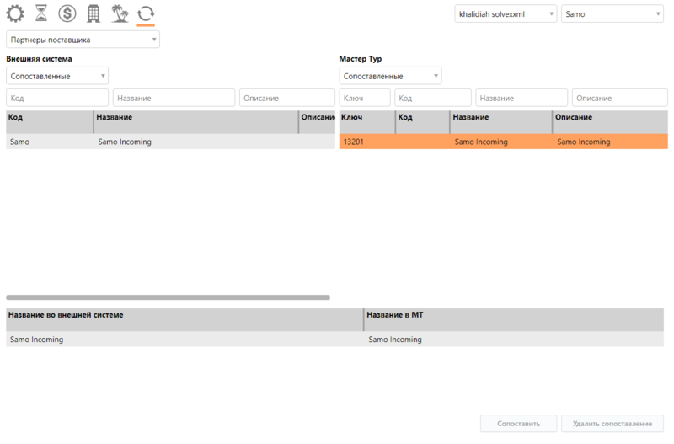The height and width of the screenshot is (444, 674).
Task: Click the hourglass icon in toolbar
Action: 40,13
